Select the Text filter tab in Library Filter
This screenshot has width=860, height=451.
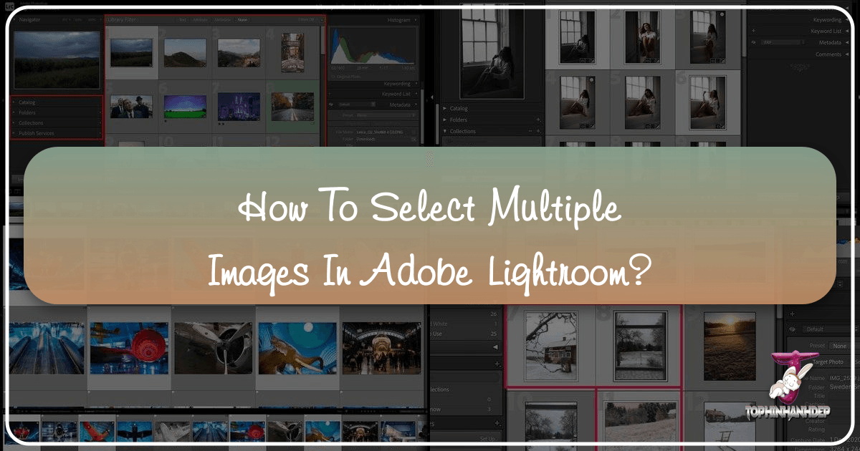[183, 19]
